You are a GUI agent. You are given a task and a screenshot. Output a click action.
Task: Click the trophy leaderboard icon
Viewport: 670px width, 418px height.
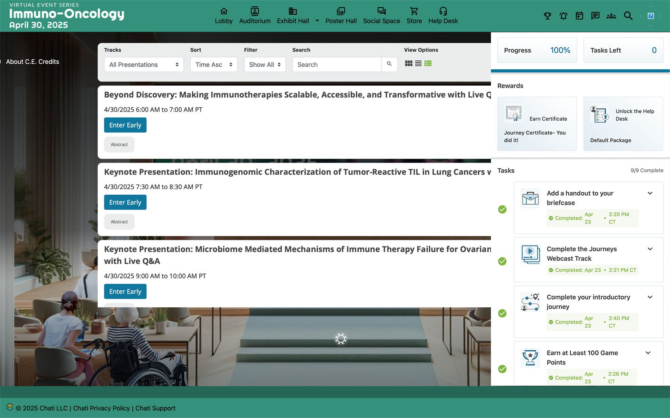point(547,16)
